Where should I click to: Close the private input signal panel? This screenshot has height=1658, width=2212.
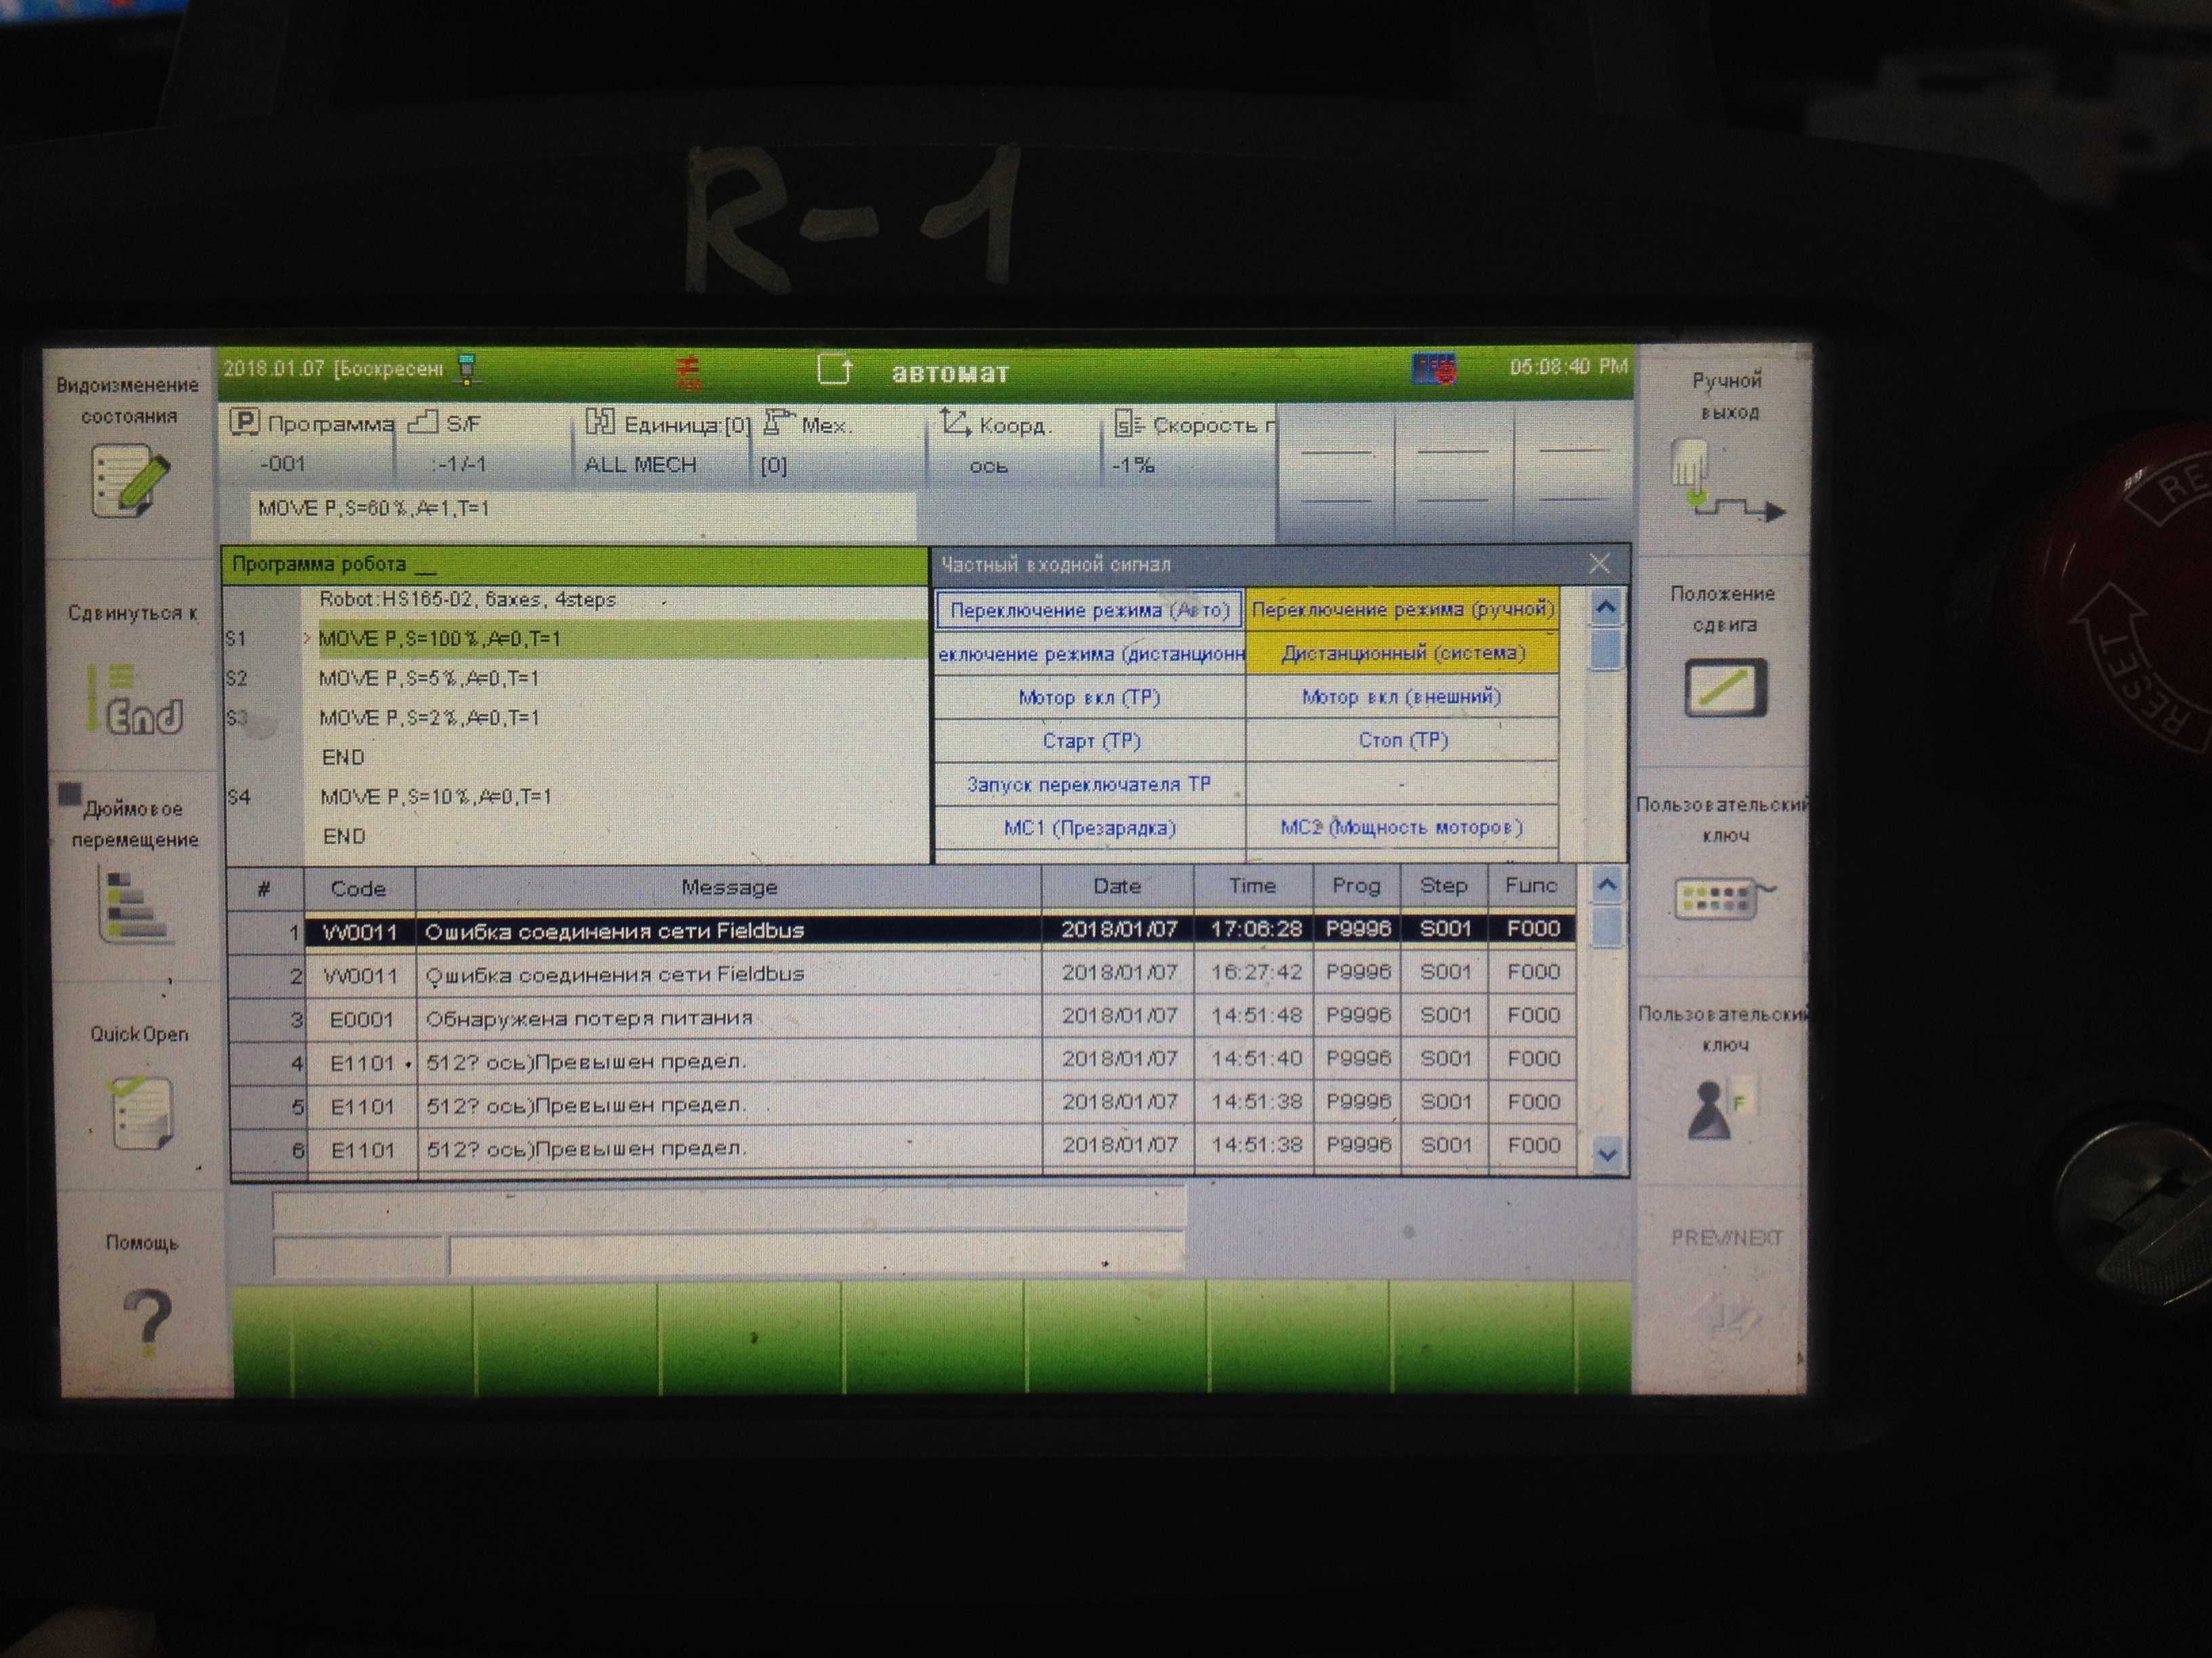[1599, 564]
